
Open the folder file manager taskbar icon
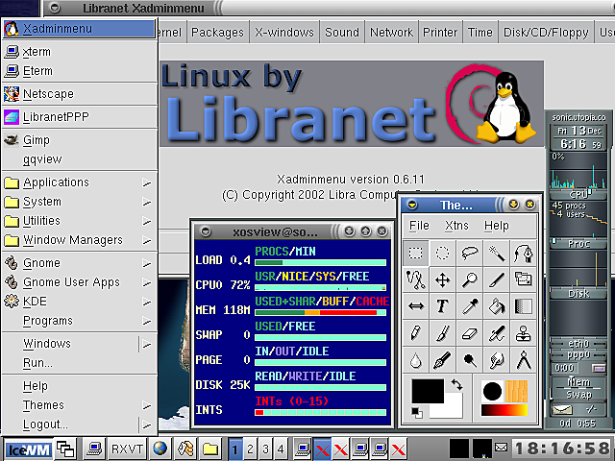210,449
